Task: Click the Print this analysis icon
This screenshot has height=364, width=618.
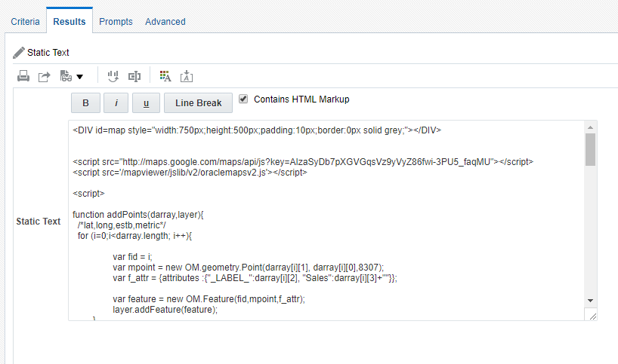Action: tap(23, 76)
